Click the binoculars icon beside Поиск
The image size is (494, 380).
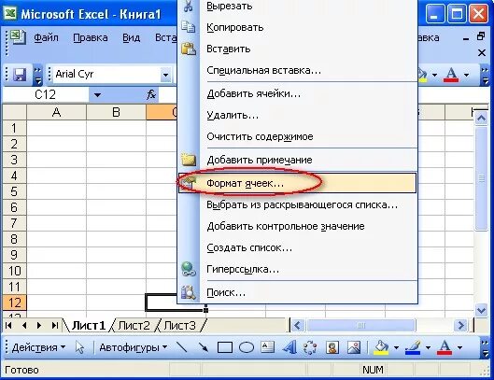pyautogui.click(x=189, y=292)
